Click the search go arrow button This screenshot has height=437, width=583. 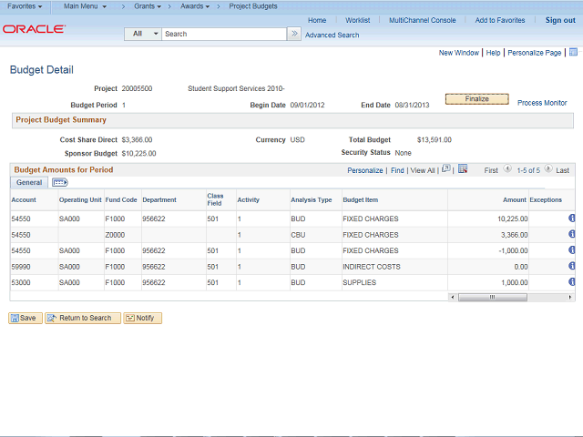click(294, 34)
